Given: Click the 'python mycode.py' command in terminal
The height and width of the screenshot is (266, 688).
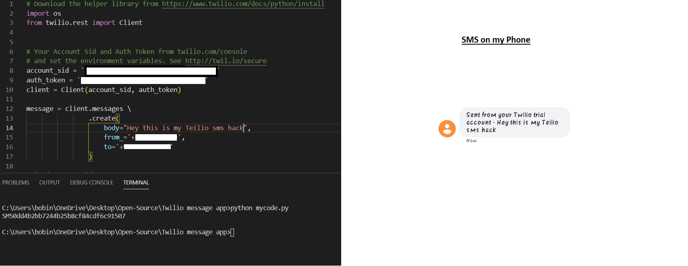Looking at the screenshot, I should click(259, 208).
